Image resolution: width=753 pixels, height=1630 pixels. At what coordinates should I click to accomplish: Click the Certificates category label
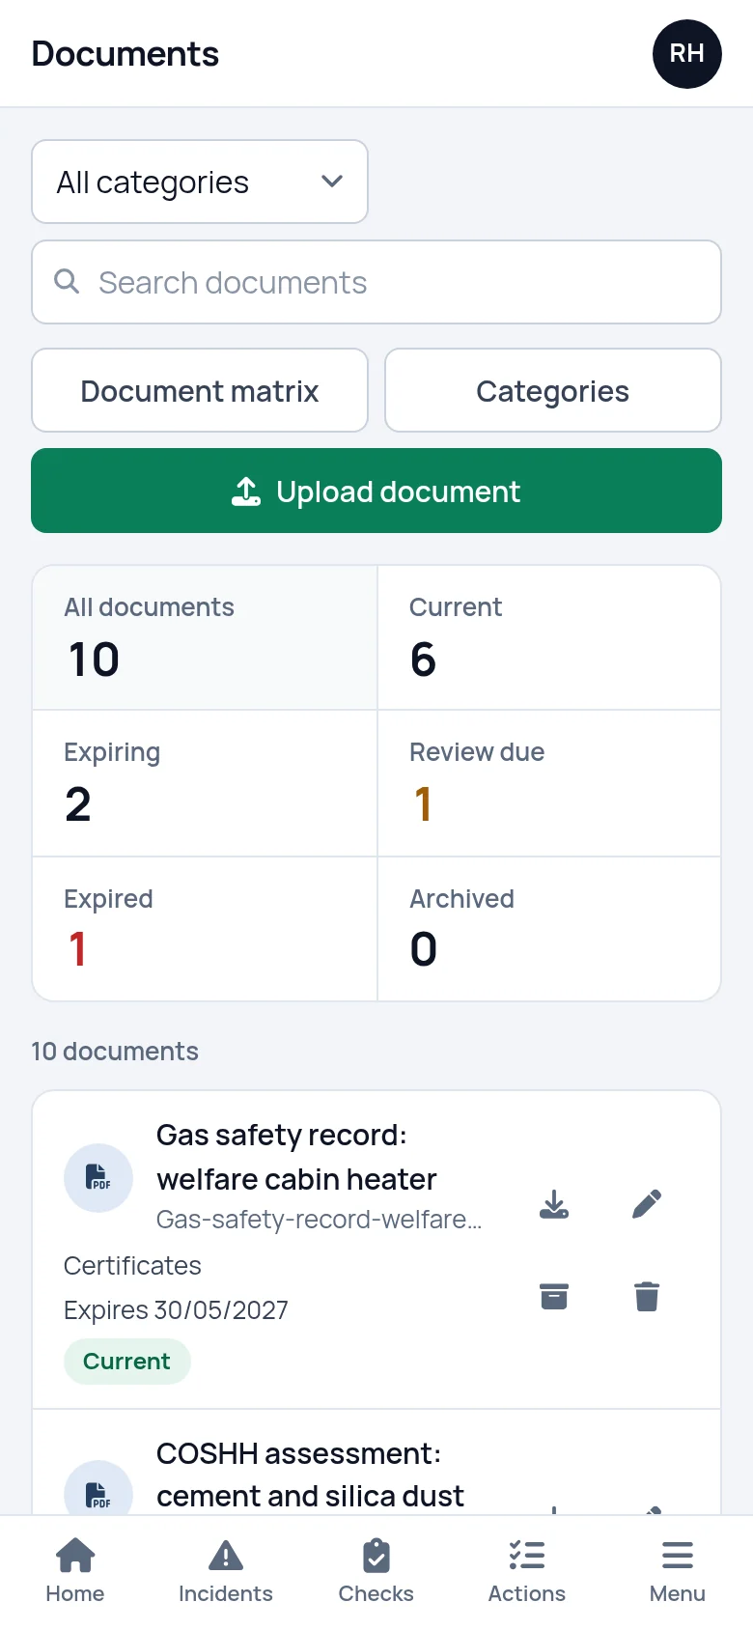pyautogui.click(x=132, y=1266)
